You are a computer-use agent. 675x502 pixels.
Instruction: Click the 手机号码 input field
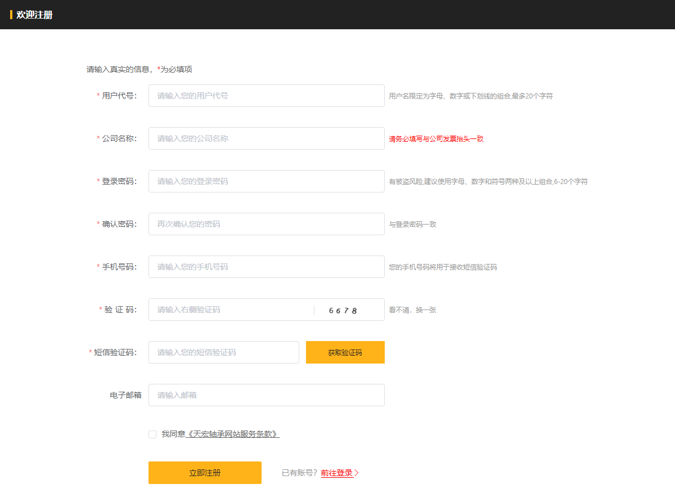point(266,267)
